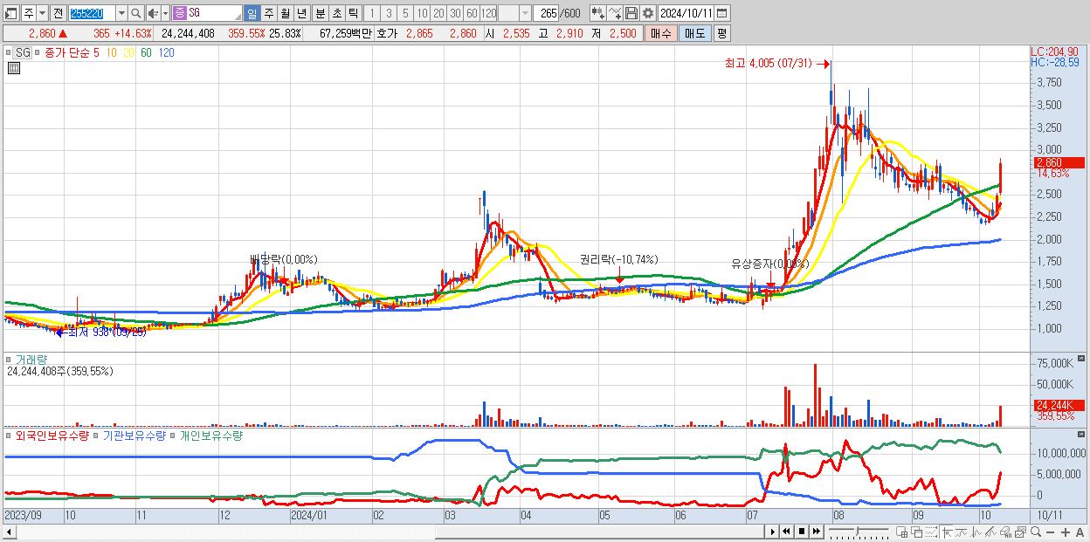Image resolution: width=1090 pixels, height=542 pixels.
Task: Select interval 3 tab
Action: tap(388, 13)
